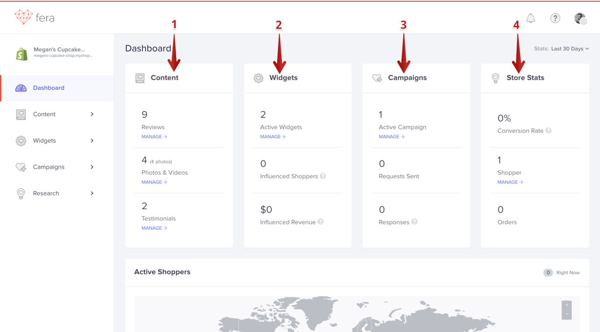Open Campaigns in the sidebar
600x332 pixels.
48,167
